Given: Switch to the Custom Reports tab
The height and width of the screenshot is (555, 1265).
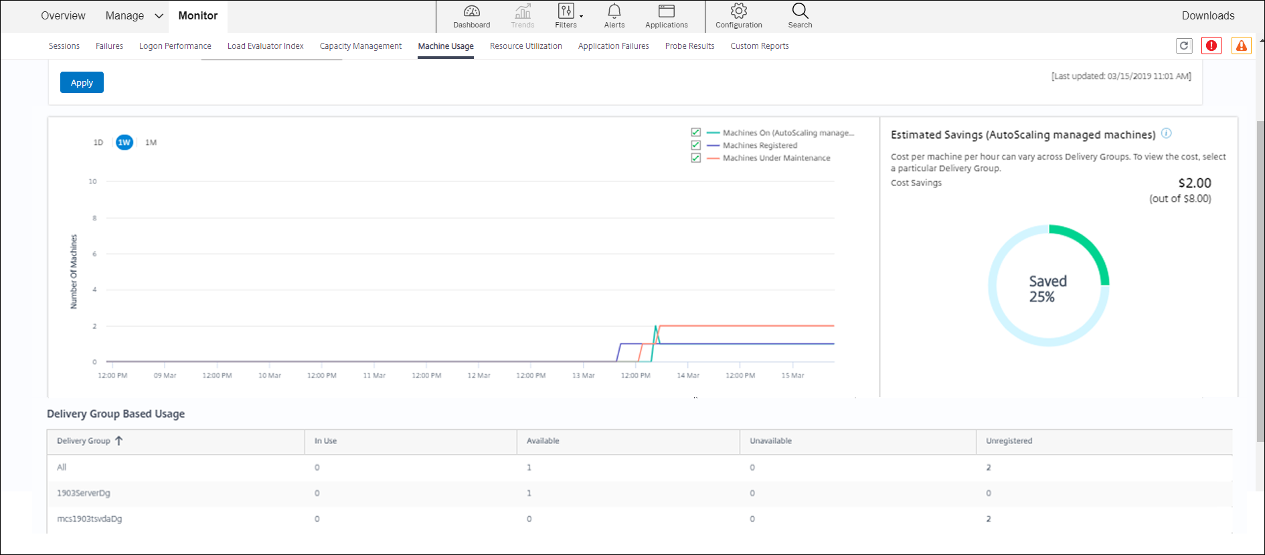Looking at the screenshot, I should tap(760, 46).
